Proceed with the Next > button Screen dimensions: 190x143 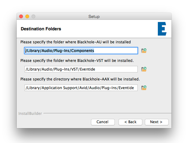pyautogui.click(x=156, y=122)
